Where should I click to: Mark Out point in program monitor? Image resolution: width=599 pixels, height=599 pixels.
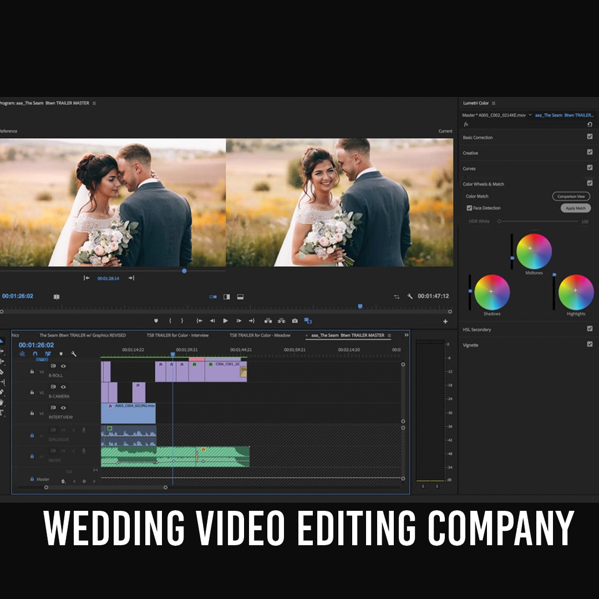182,321
